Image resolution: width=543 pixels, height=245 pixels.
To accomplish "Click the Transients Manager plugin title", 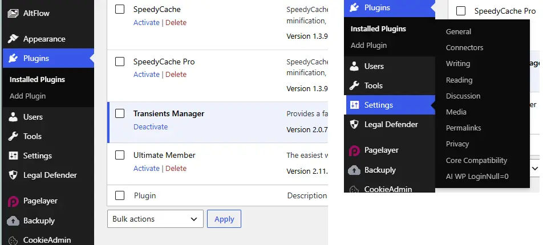I will click(169, 113).
